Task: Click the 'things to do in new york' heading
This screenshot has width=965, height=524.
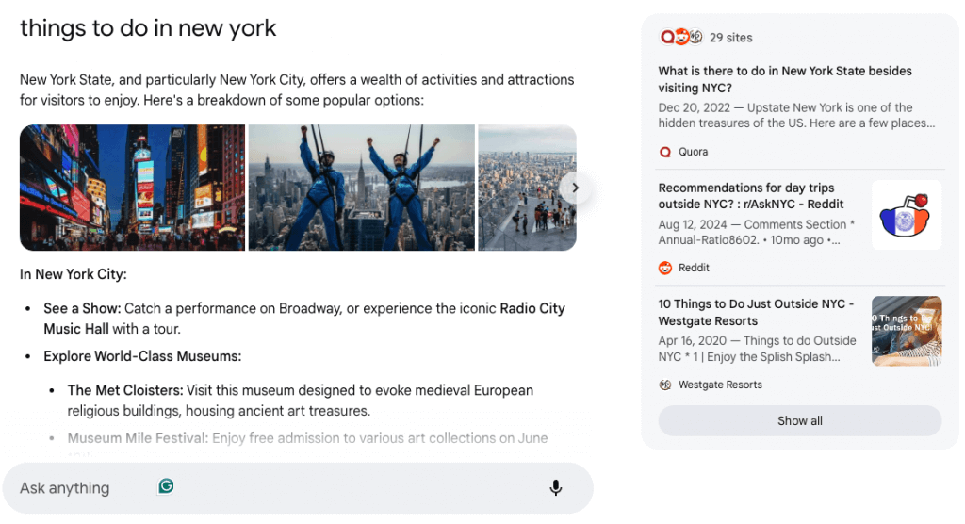Action: [148, 28]
